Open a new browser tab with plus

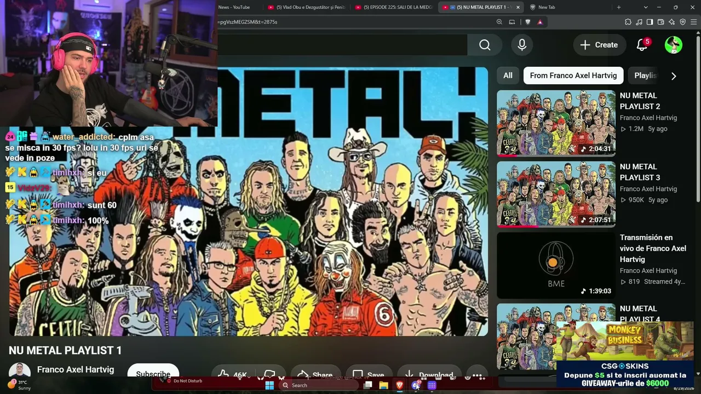pos(619,7)
